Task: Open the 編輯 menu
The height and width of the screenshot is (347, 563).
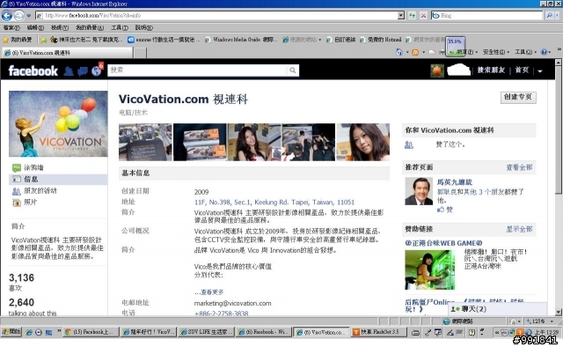Action: pyautogui.click(x=35, y=27)
